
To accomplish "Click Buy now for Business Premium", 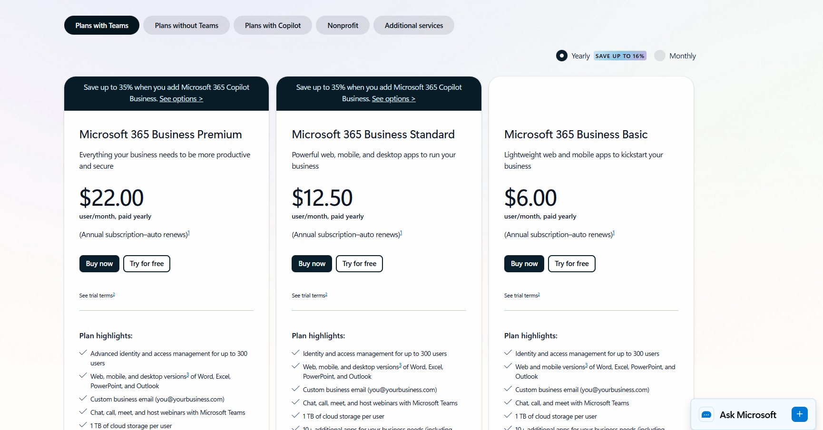I will tap(99, 263).
